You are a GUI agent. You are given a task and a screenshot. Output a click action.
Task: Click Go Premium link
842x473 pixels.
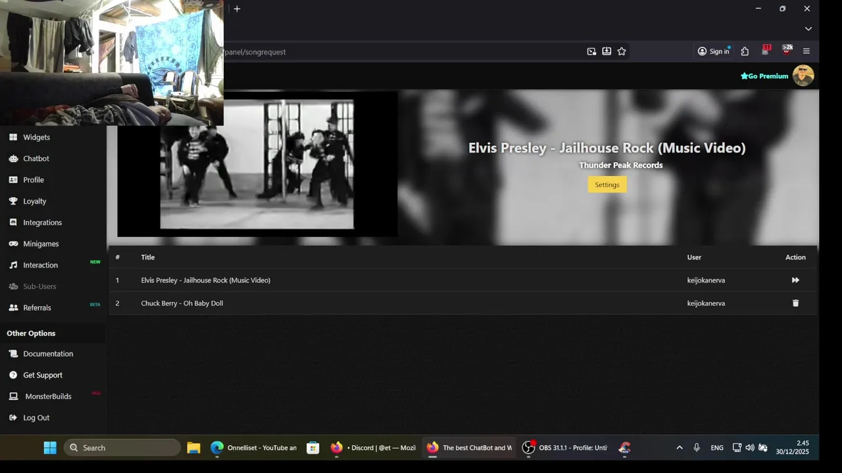764,76
